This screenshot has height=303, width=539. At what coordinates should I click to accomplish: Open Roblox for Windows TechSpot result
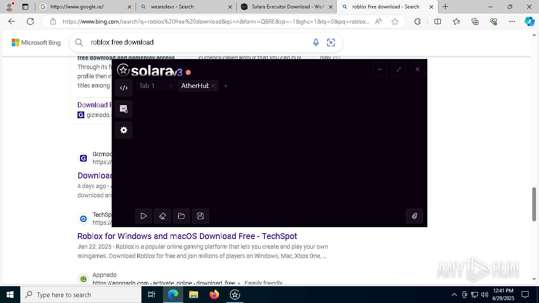point(187,236)
